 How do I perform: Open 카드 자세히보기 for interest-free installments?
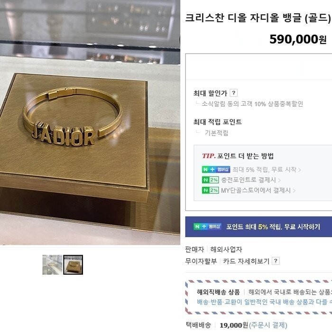246,261
